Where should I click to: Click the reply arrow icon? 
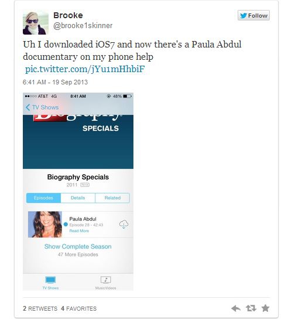pos(235,308)
